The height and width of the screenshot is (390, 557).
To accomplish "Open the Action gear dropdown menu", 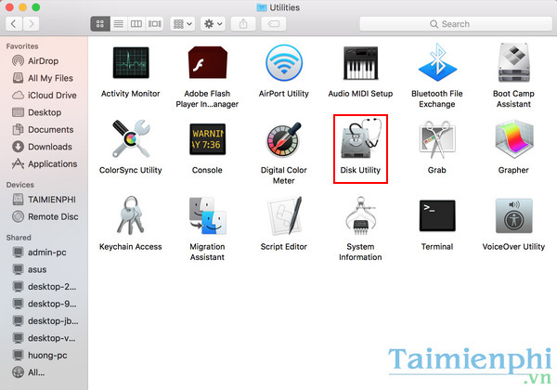I will tap(213, 24).
